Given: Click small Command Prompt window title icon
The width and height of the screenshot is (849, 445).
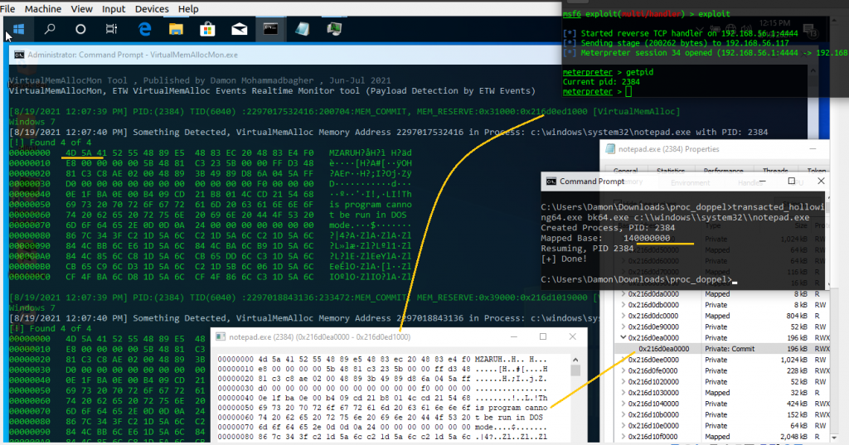Looking at the screenshot, I should coord(551,181).
